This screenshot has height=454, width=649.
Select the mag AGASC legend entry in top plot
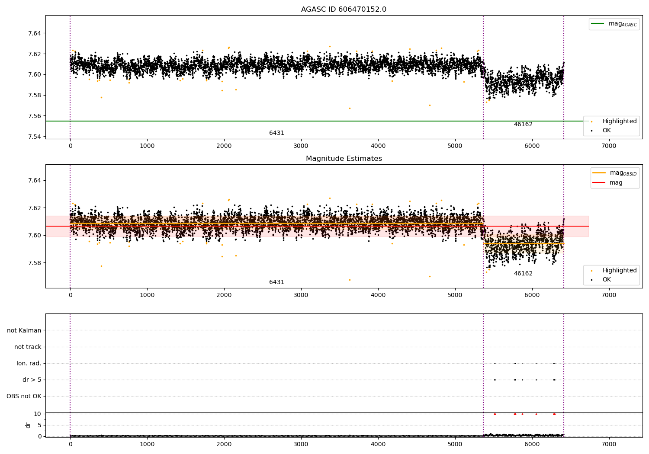614,24
